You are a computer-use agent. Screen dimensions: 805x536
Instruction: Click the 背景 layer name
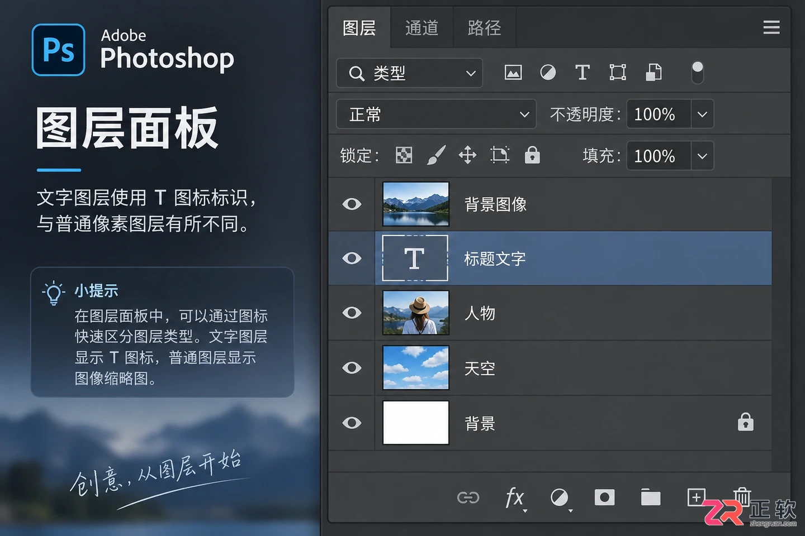[480, 423]
